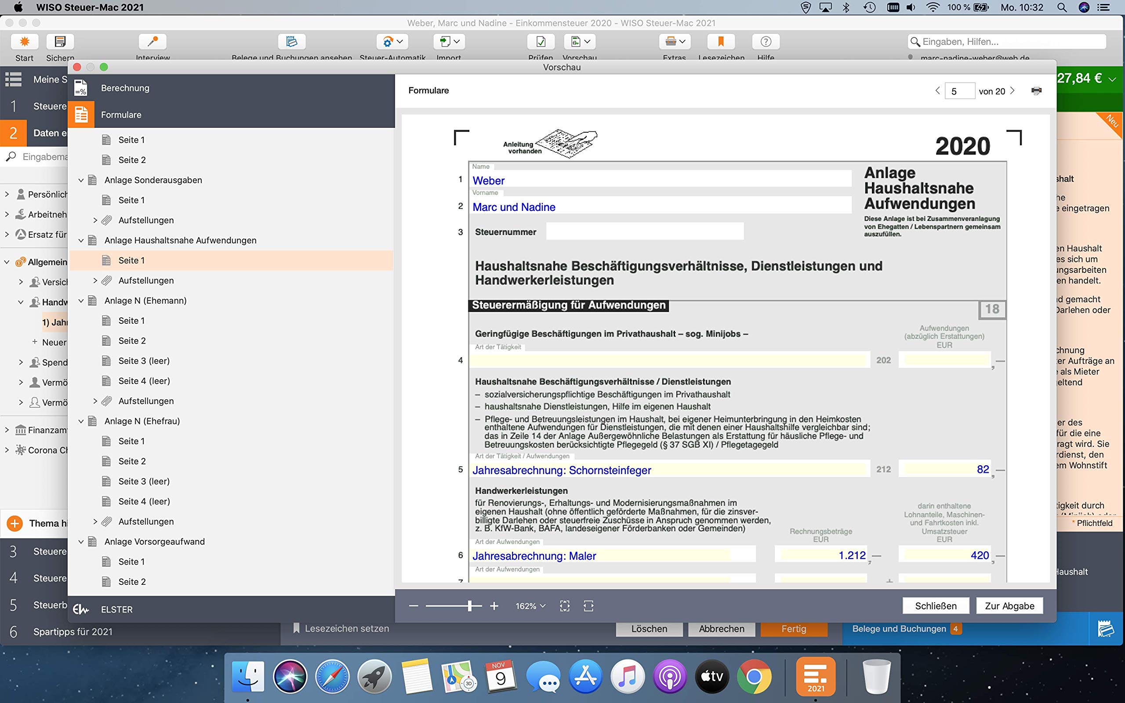Open the Steuer-Automatik toolbar dropdown
Screen dimensions: 1125x703
pyautogui.click(x=392, y=41)
